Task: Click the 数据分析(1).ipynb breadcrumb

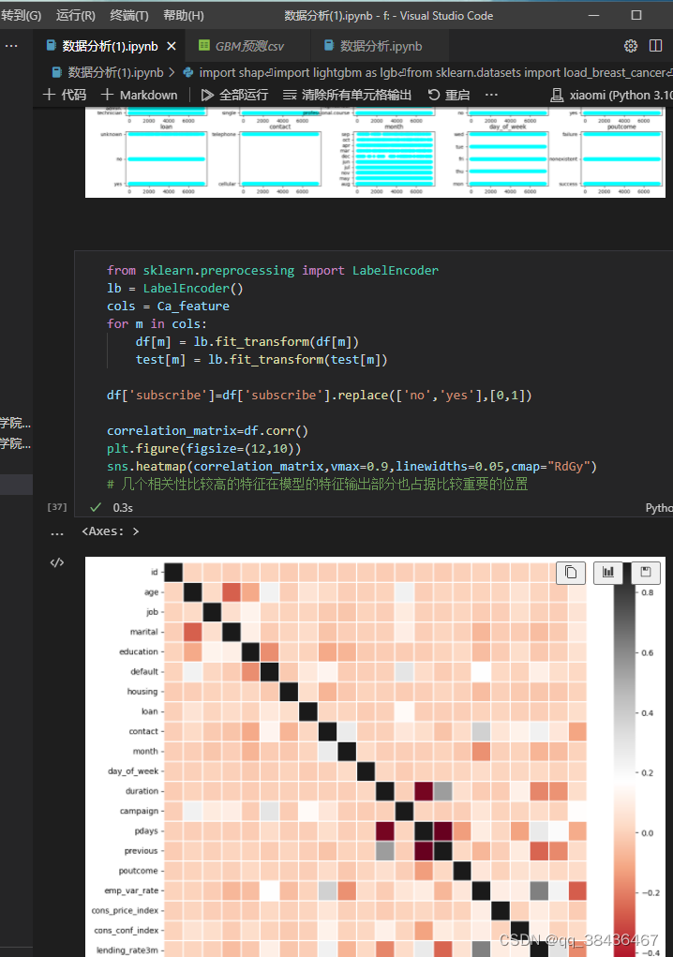Action: (x=115, y=72)
